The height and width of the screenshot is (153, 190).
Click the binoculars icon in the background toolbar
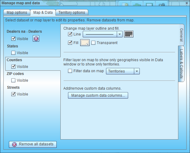162,5
